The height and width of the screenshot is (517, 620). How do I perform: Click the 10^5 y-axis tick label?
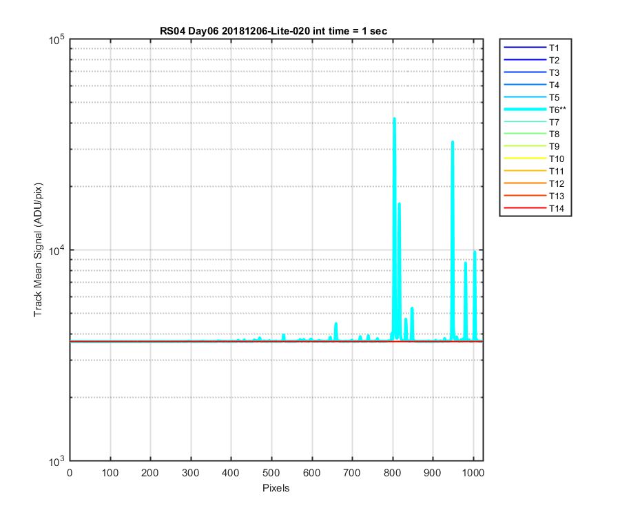coord(56,39)
